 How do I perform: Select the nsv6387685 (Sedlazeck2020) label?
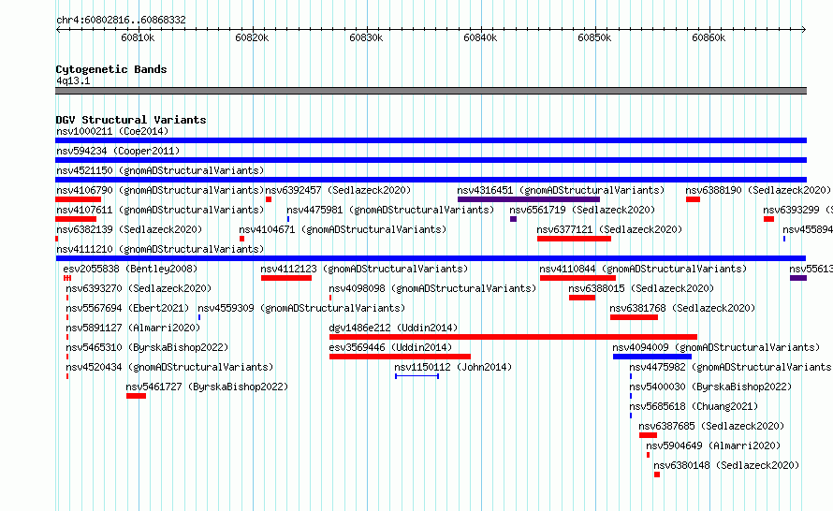pos(711,426)
